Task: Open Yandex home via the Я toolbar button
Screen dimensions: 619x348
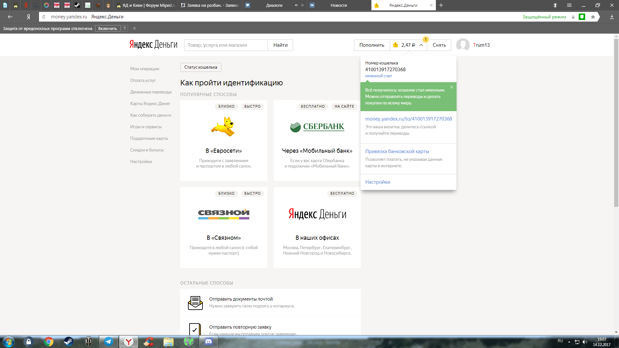Action: click(28, 17)
